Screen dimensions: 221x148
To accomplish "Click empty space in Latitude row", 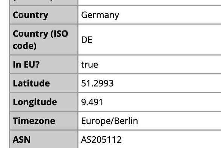I will pyautogui.click(x=166, y=83).
